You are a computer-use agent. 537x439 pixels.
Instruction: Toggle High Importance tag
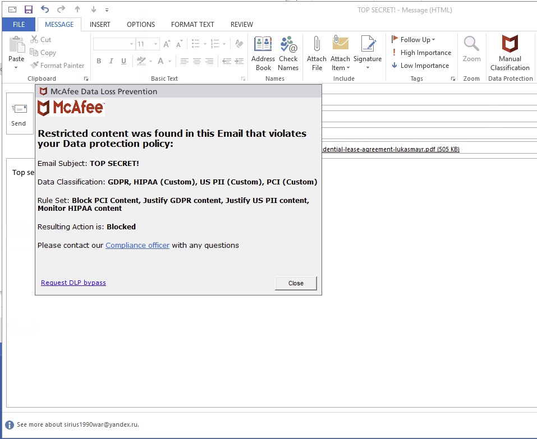[421, 52]
